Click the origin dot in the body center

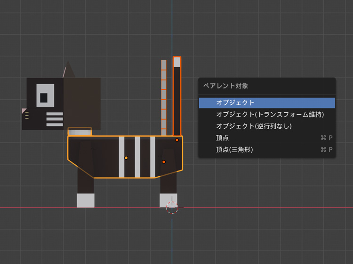[x=126, y=158]
